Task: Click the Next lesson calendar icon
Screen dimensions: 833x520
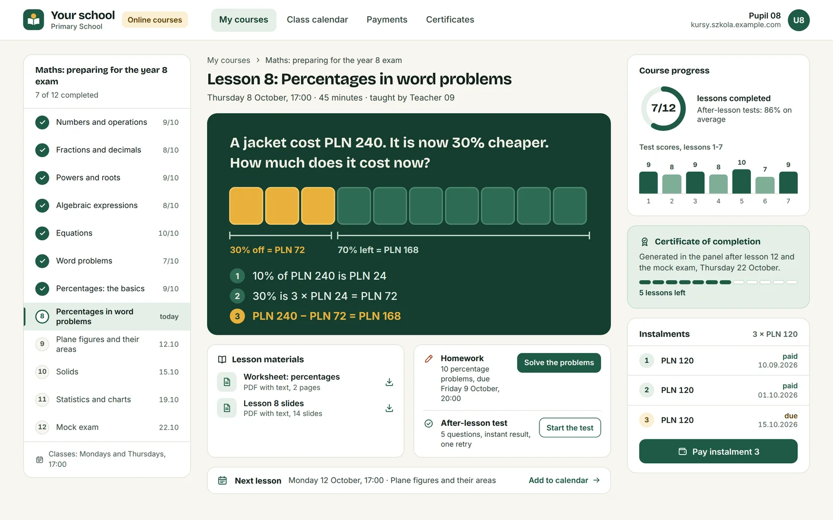Action: pyautogui.click(x=222, y=480)
